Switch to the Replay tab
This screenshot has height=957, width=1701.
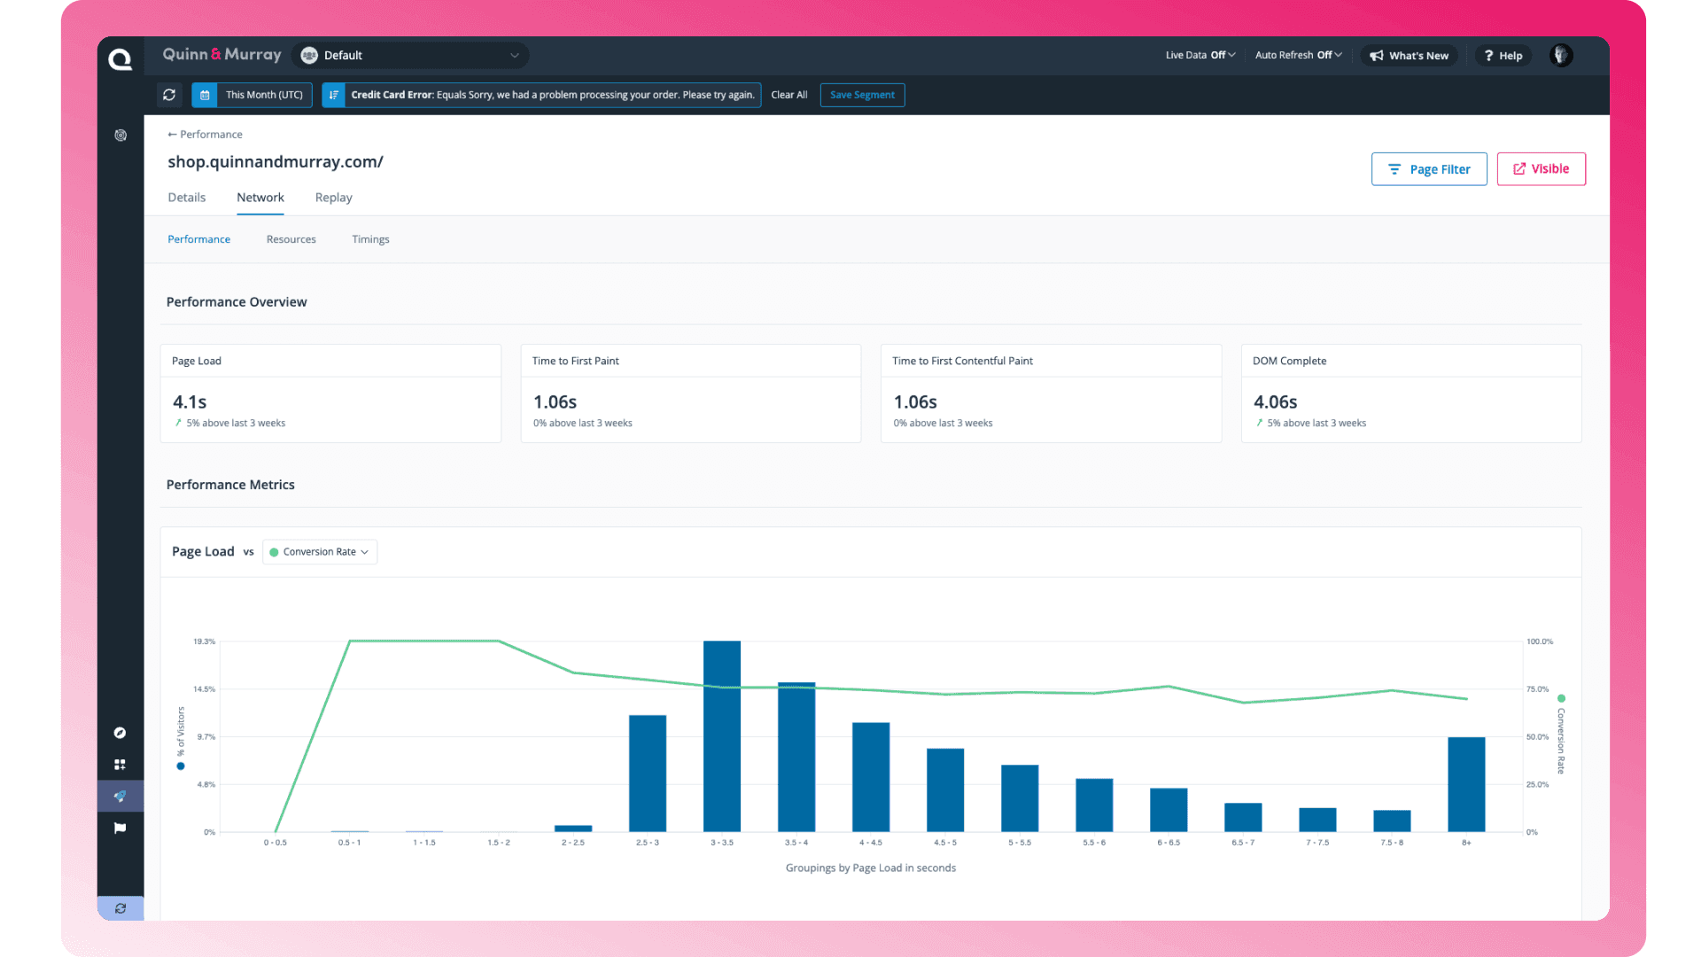point(333,198)
